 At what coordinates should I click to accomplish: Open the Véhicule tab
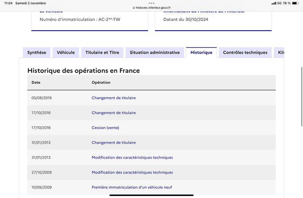coord(66,52)
